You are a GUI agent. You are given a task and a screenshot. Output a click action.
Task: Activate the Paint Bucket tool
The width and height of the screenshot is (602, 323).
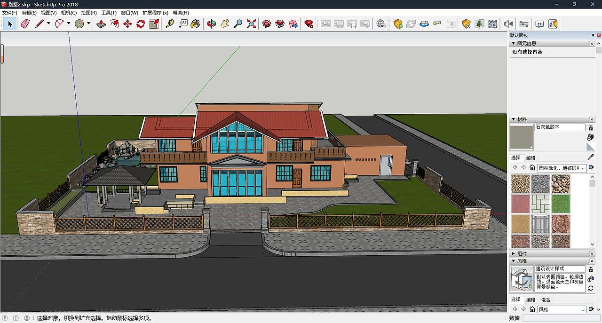point(196,24)
